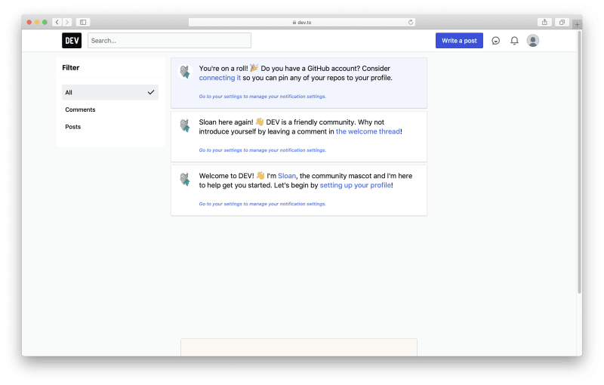Filter notifications by Posts

[110, 127]
